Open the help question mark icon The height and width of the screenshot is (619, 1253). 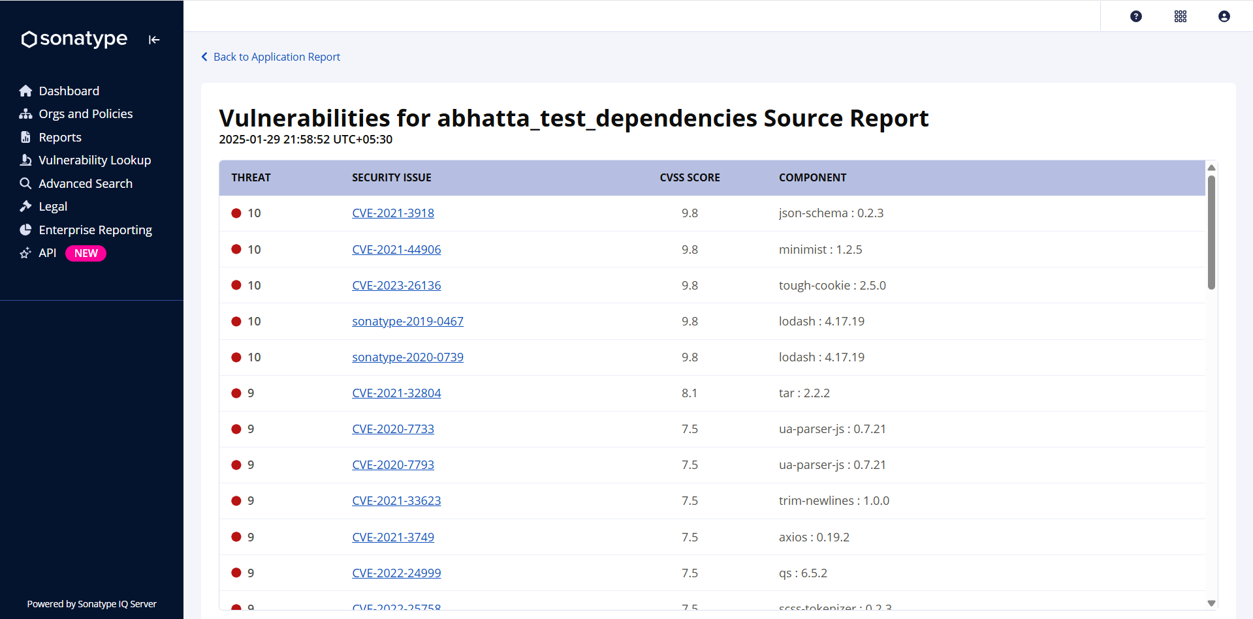[1136, 16]
